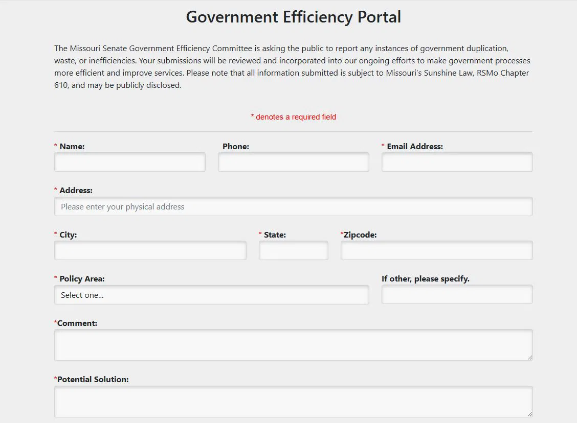The width and height of the screenshot is (577, 423).
Task: Click the State input field
Action: click(293, 250)
